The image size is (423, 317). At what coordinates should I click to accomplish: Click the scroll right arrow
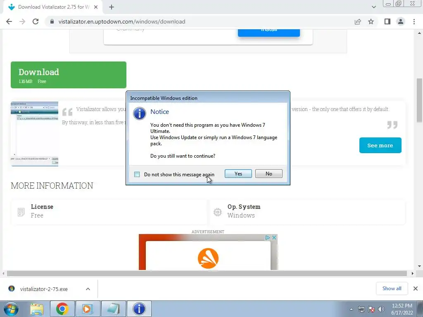click(x=412, y=273)
